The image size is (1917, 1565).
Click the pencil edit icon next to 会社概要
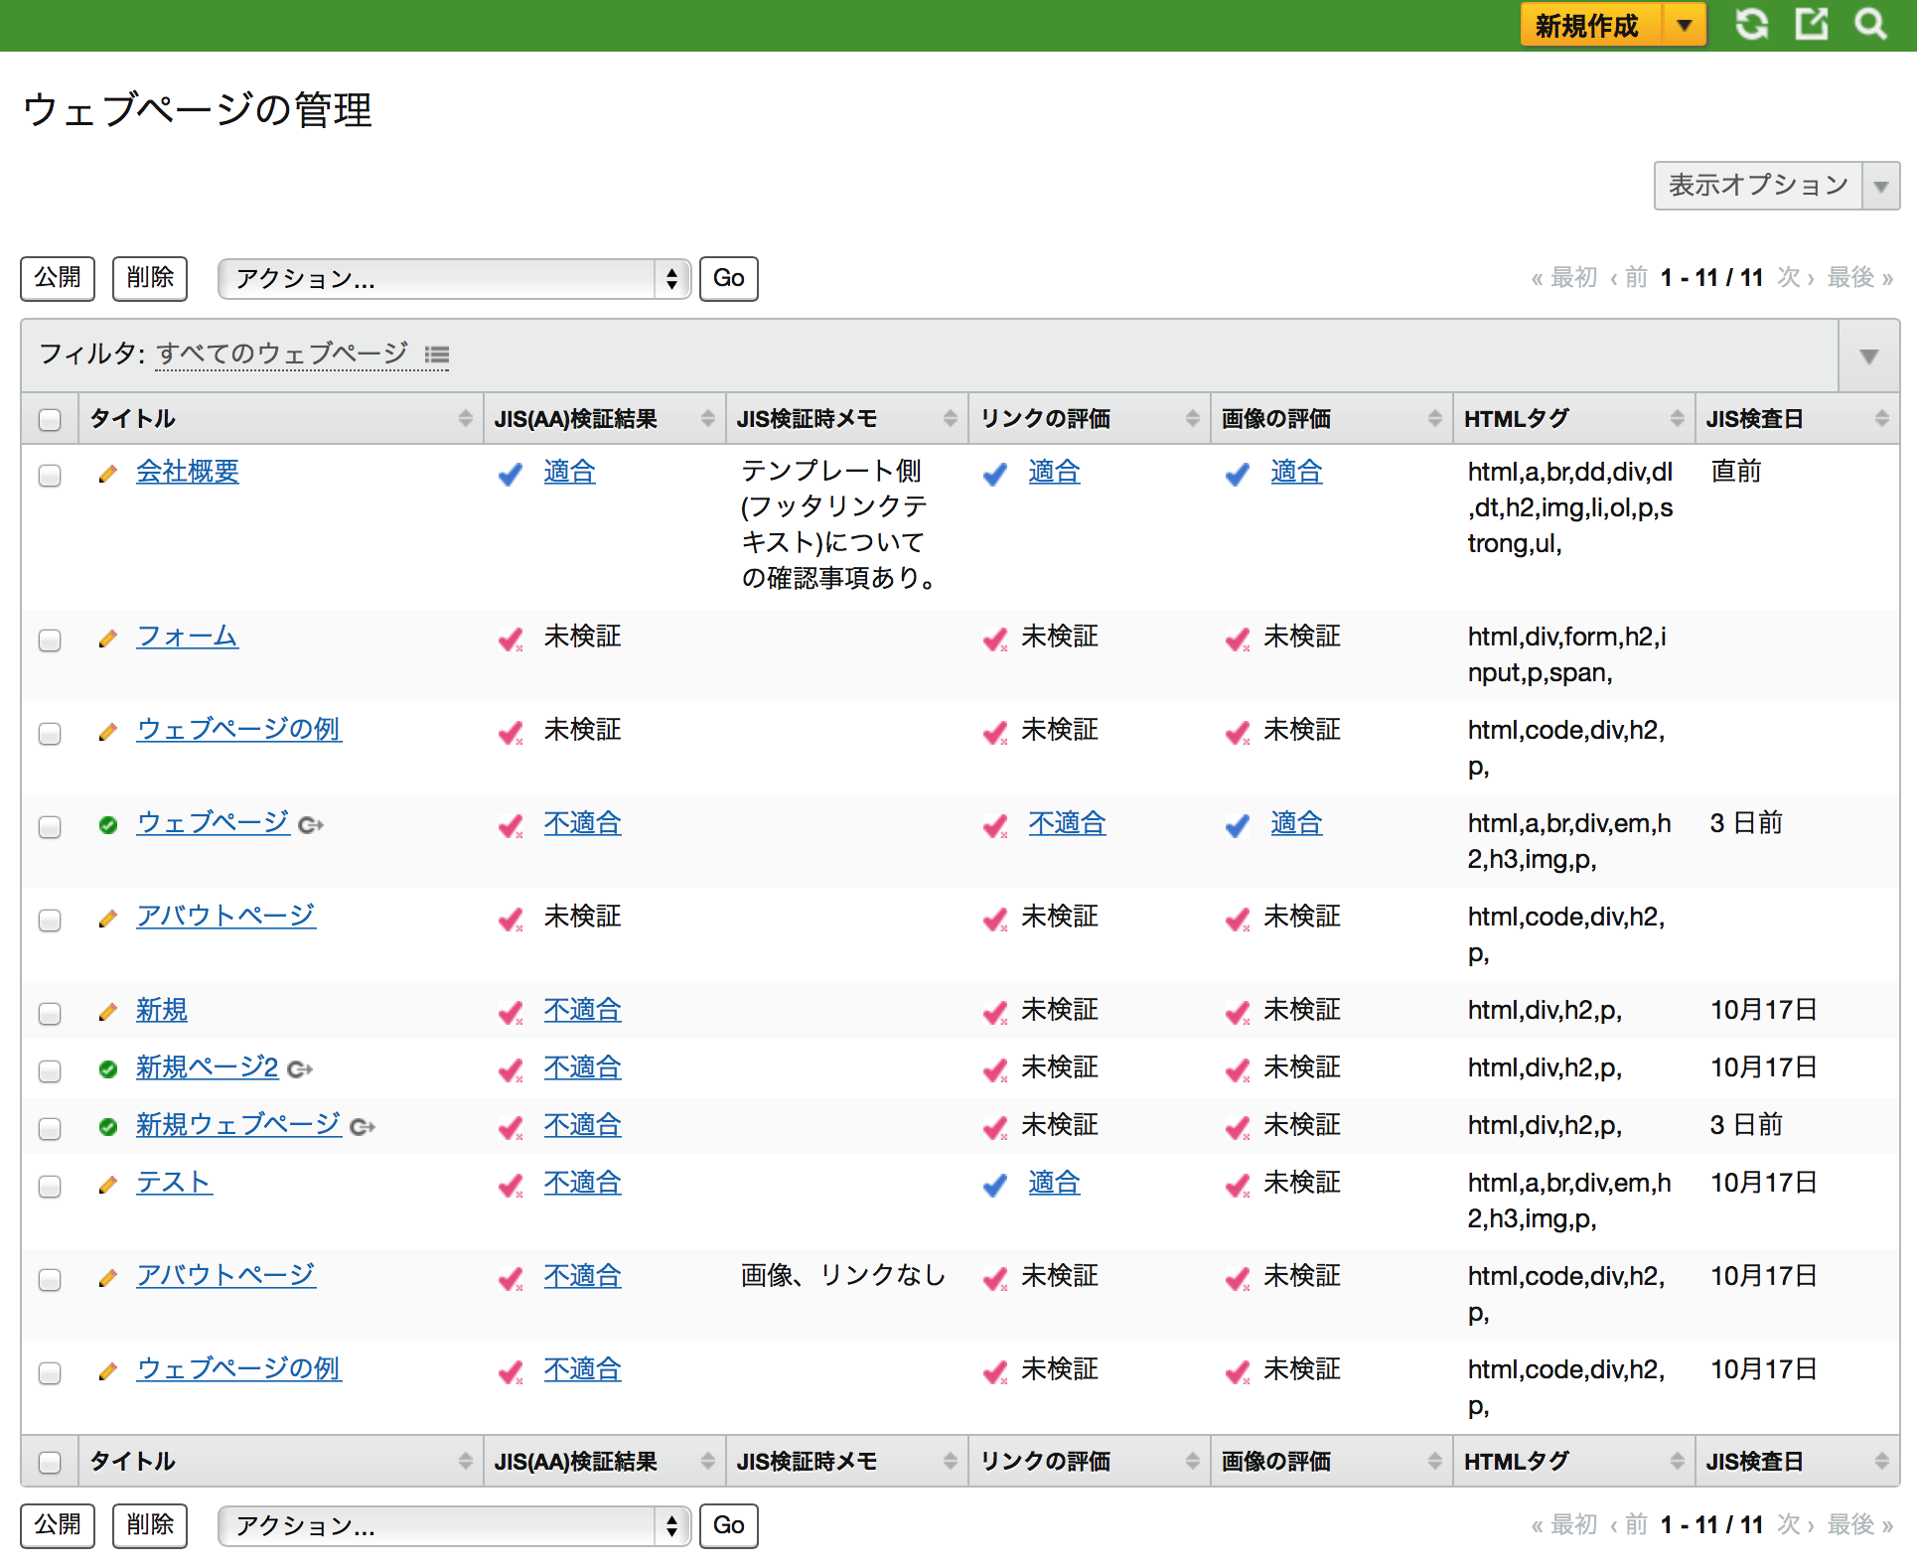pyautogui.click(x=108, y=474)
